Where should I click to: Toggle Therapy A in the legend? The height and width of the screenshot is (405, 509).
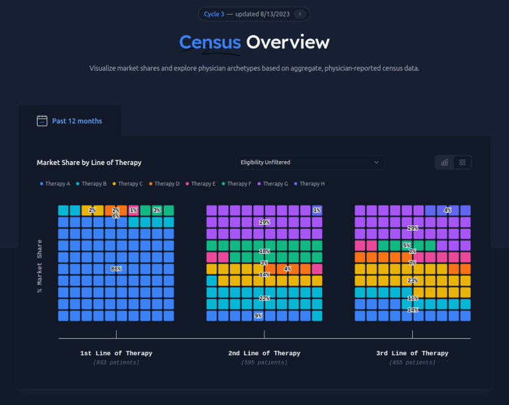55,184
